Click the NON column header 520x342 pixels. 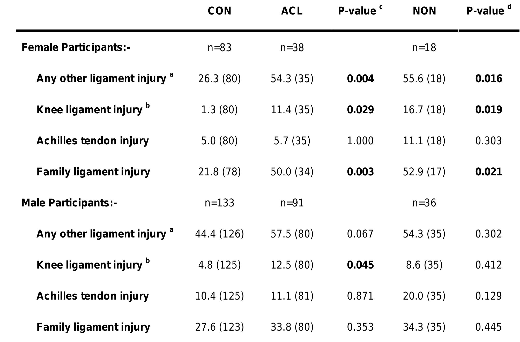[x=424, y=11]
